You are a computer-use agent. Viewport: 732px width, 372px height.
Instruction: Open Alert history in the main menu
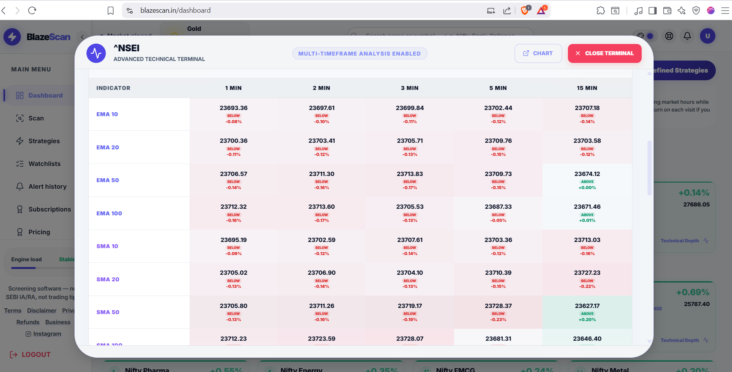click(x=41, y=186)
